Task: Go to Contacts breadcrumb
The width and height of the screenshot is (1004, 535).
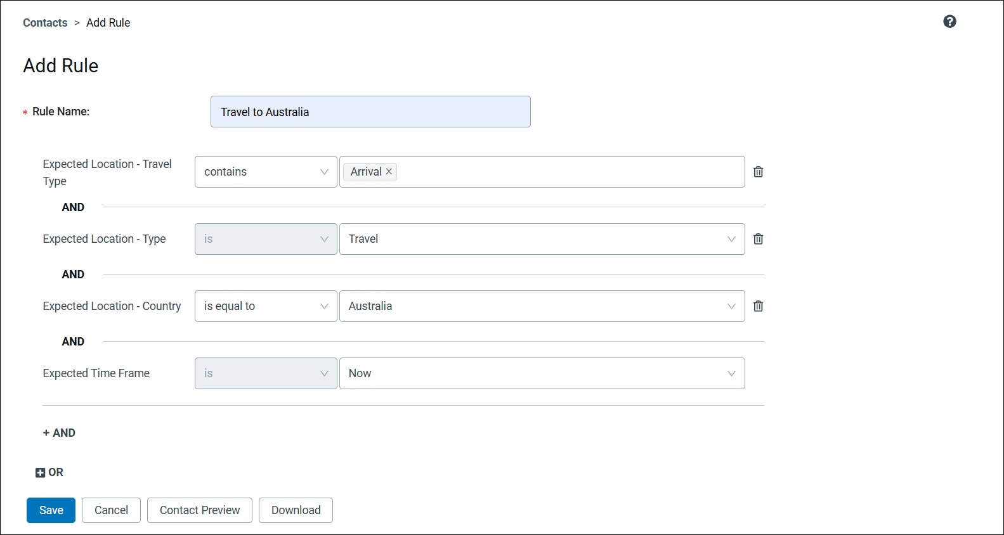Action: click(x=45, y=23)
